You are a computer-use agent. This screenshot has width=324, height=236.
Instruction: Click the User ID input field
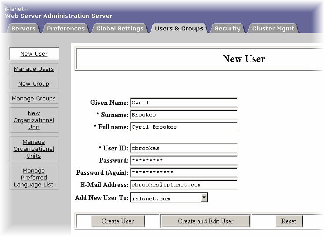click(x=184, y=148)
